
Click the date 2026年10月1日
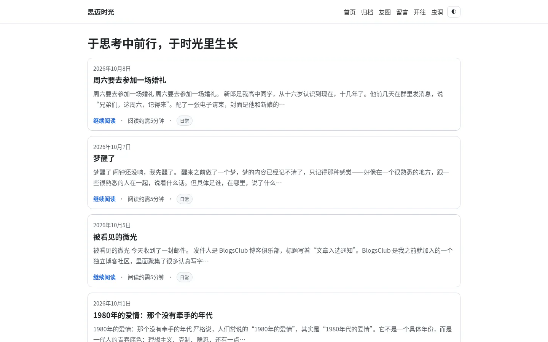coord(112,304)
